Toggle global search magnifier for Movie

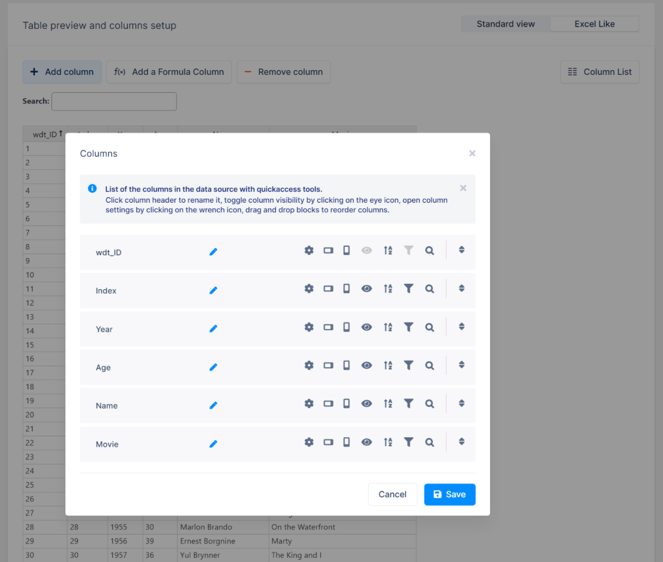click(430, 443)
